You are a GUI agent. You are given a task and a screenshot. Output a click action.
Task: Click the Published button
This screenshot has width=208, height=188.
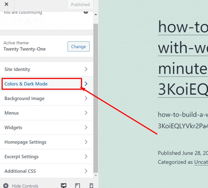coord(80,5)
